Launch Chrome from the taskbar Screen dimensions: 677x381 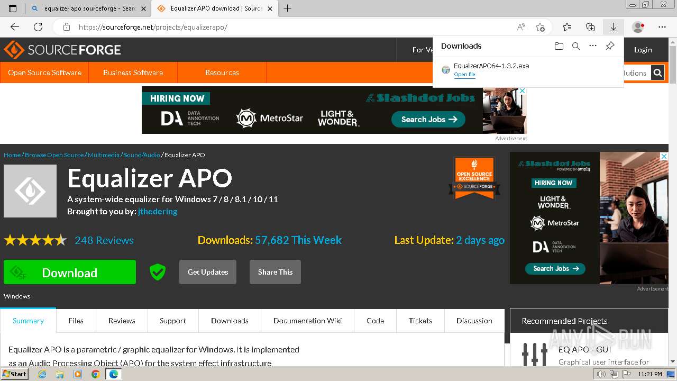click(x=96, y=374)
